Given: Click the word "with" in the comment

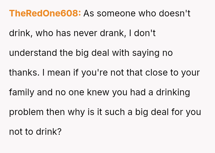Looking at the screenshot, I should (x=121, y=53).
